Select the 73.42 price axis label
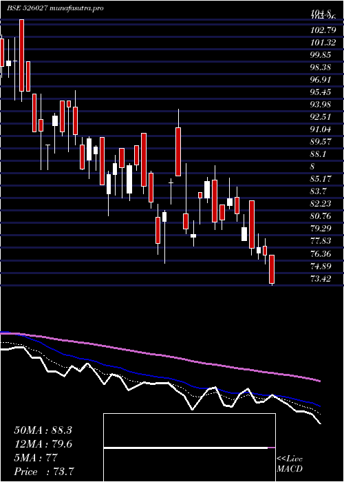The height and width of the screenshot is (482, 344). pyautogui.click(x=321, y=279)
